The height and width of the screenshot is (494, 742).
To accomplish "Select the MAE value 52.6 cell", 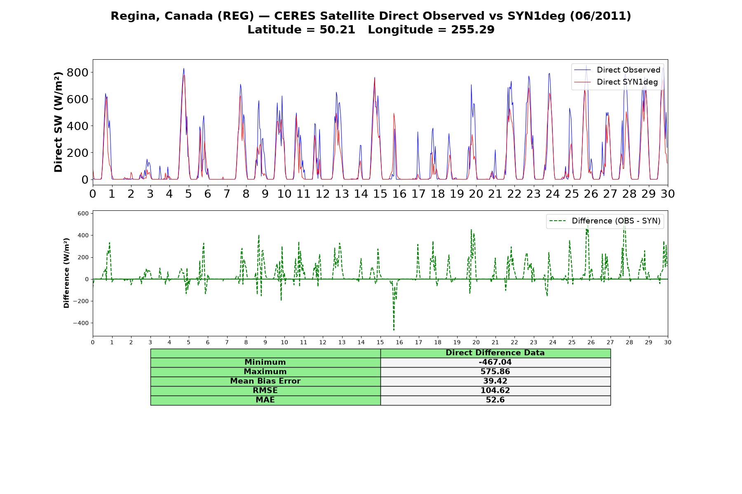I will tap(495, 400).
